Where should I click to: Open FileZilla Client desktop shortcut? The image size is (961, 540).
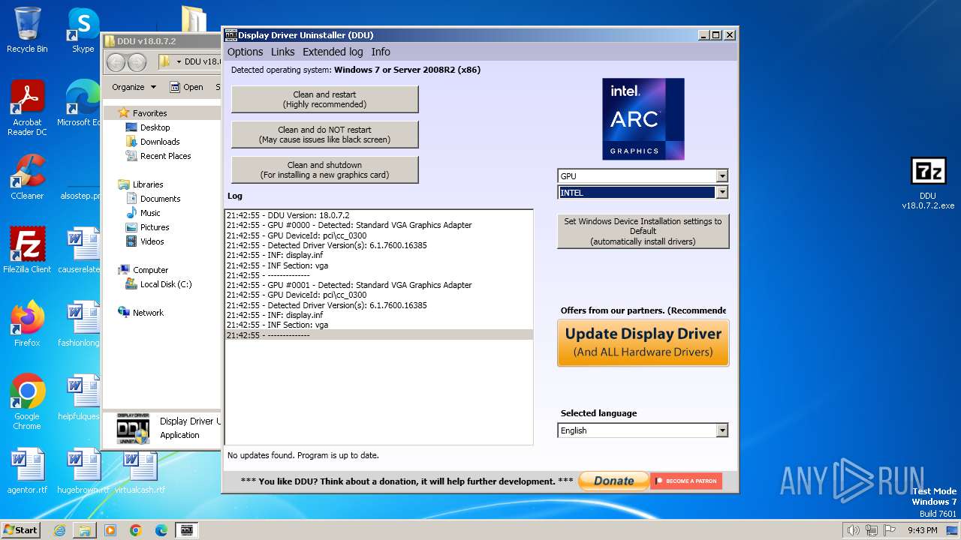(27, 250)
